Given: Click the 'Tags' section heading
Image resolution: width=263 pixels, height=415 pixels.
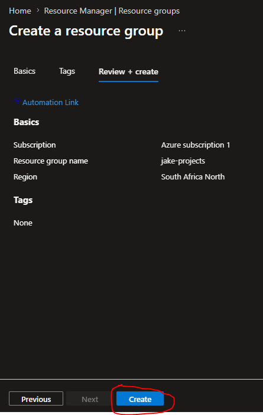Looking at the screenshot, I should coord(23,200).
